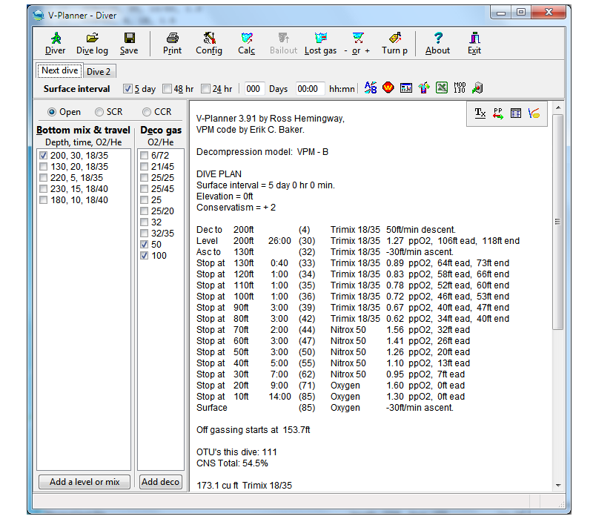
Task: Check the 130, 20, 18/35 level
Action: [44, 166]
